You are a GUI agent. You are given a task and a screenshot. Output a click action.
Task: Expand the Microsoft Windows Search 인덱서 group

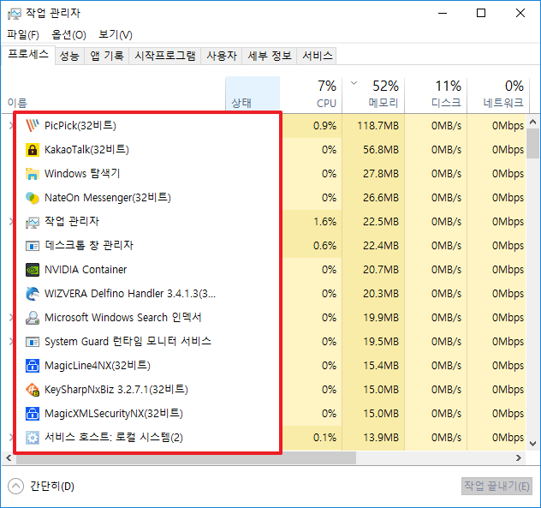(x=11, y=317)
